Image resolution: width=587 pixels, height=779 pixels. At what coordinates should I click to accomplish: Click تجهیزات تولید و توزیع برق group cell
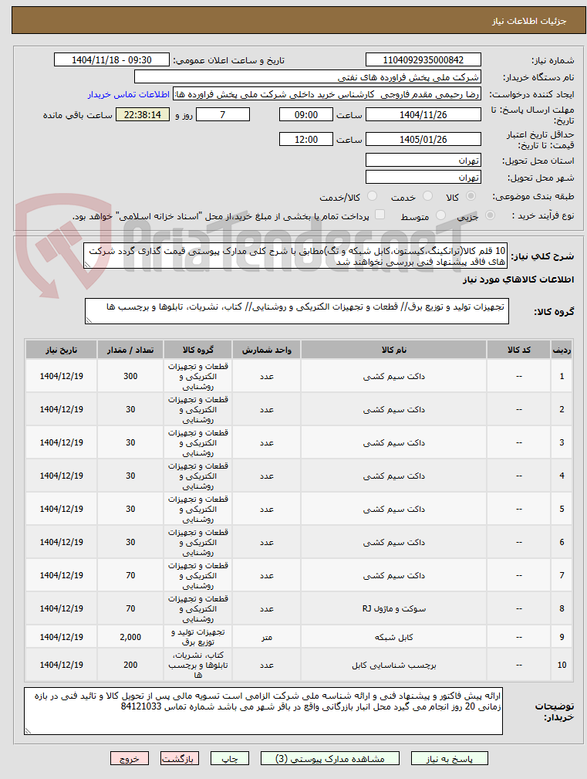pyautogui.click(x=198, y=637)
